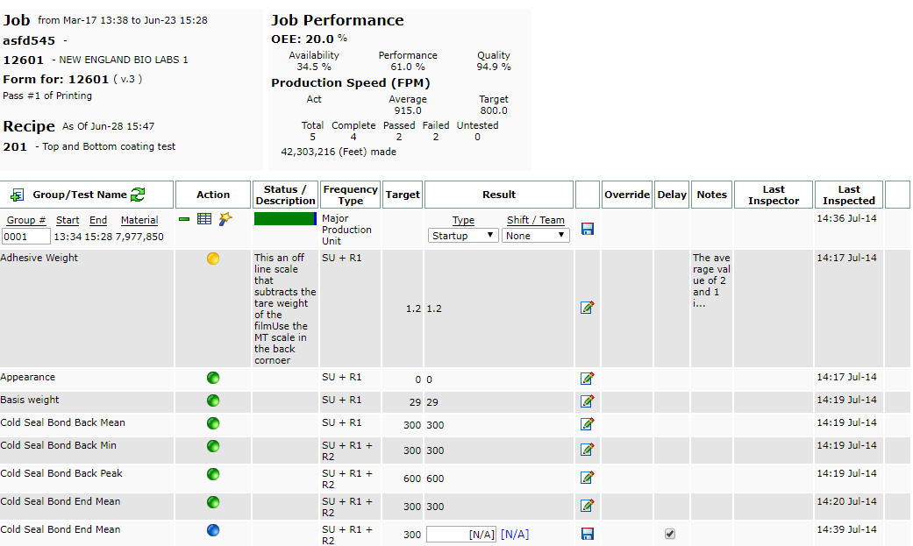Viewport: 913px width, 546px height.
Task: Click the Status / Description column header
Action: (x=285, y=195)
